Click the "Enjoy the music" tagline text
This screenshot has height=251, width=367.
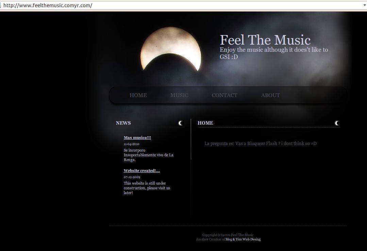(273, 53)
